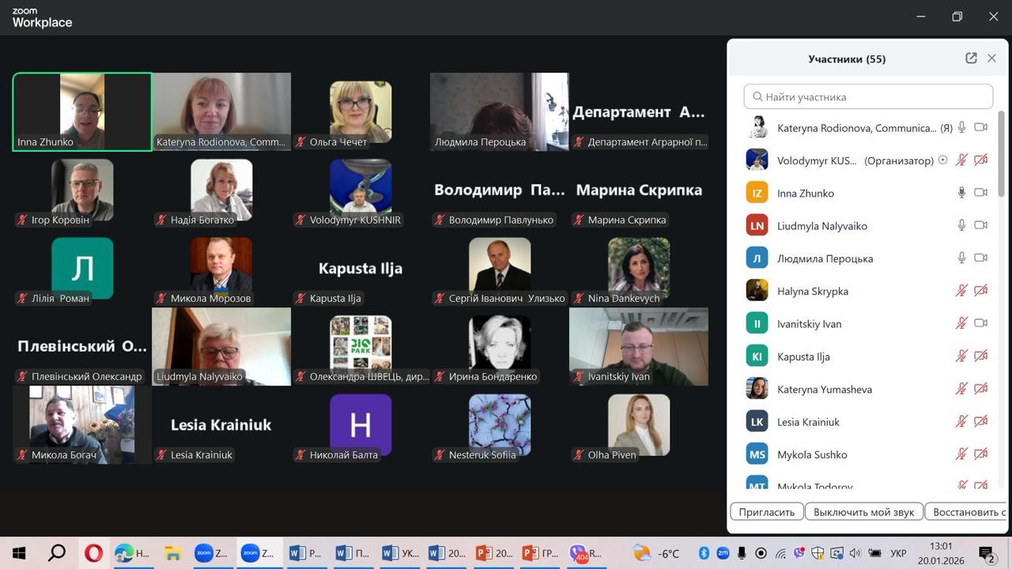The image size is (1012, 569).
Task: Pop out the participants panel
Action: coord(971,58)
